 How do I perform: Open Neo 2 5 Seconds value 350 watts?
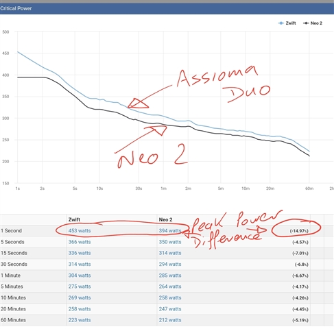tap(170, 242)
